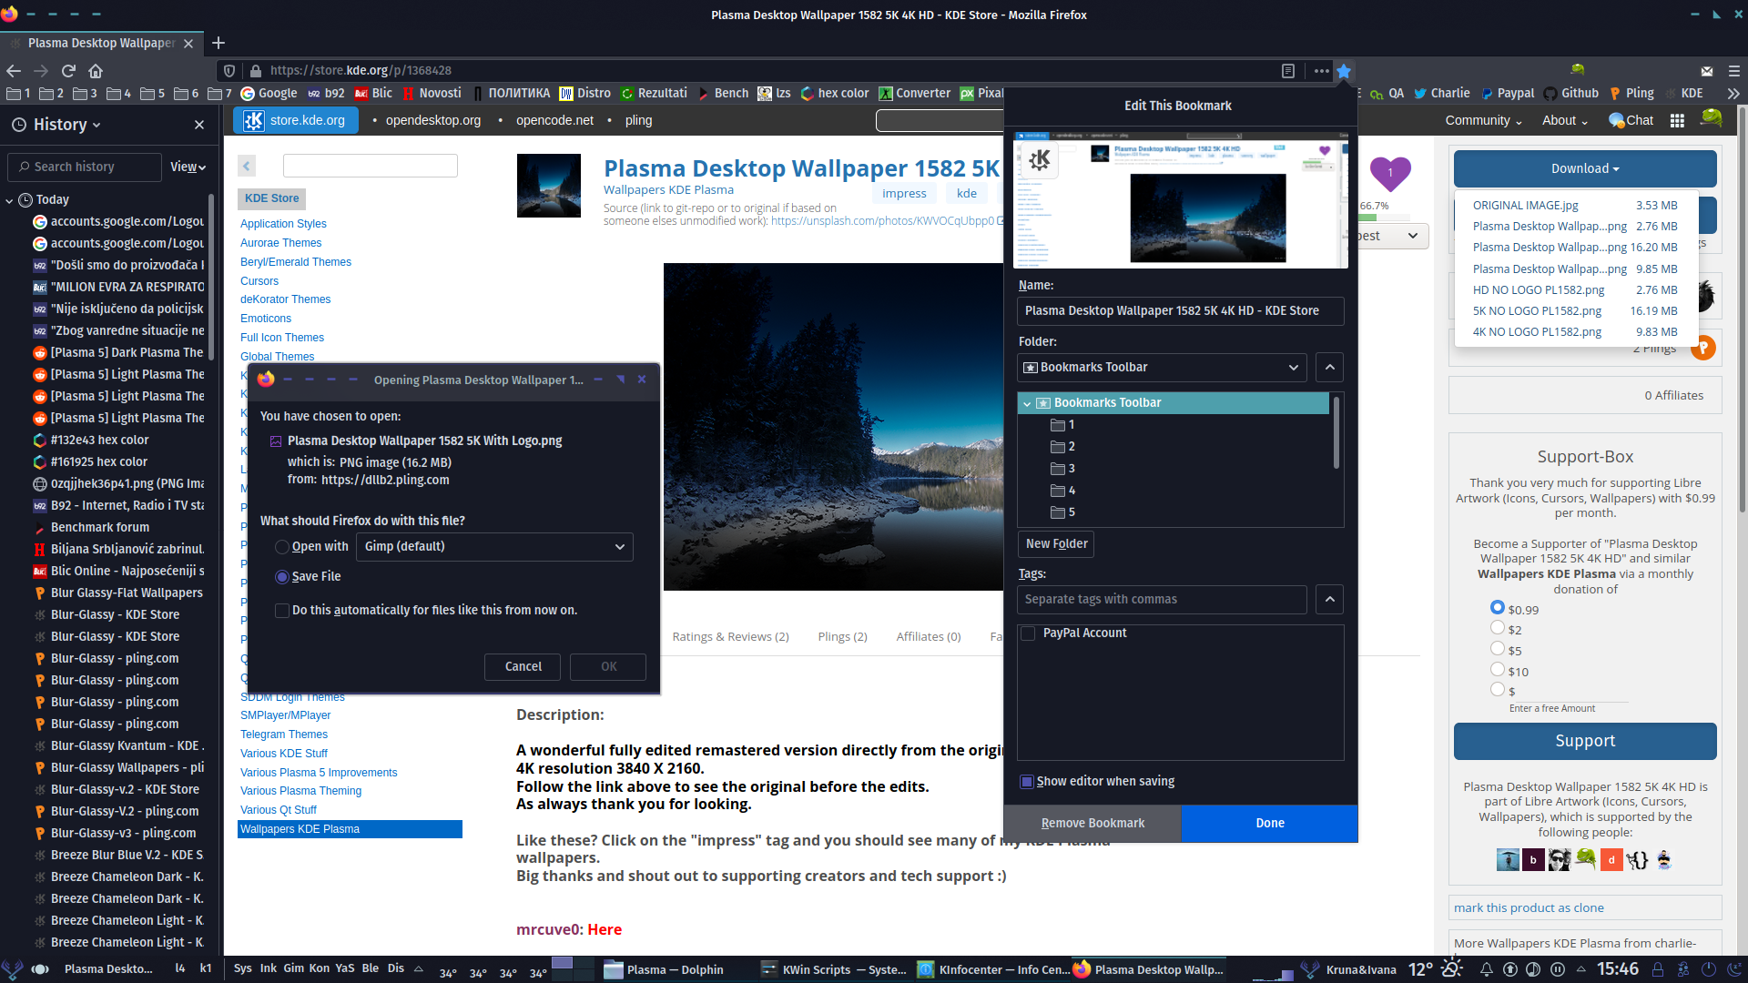The height and width of the screenshot is (983, 1748).
Task: Open the Paypal bookmark
Action: (x=1508, y=93)
